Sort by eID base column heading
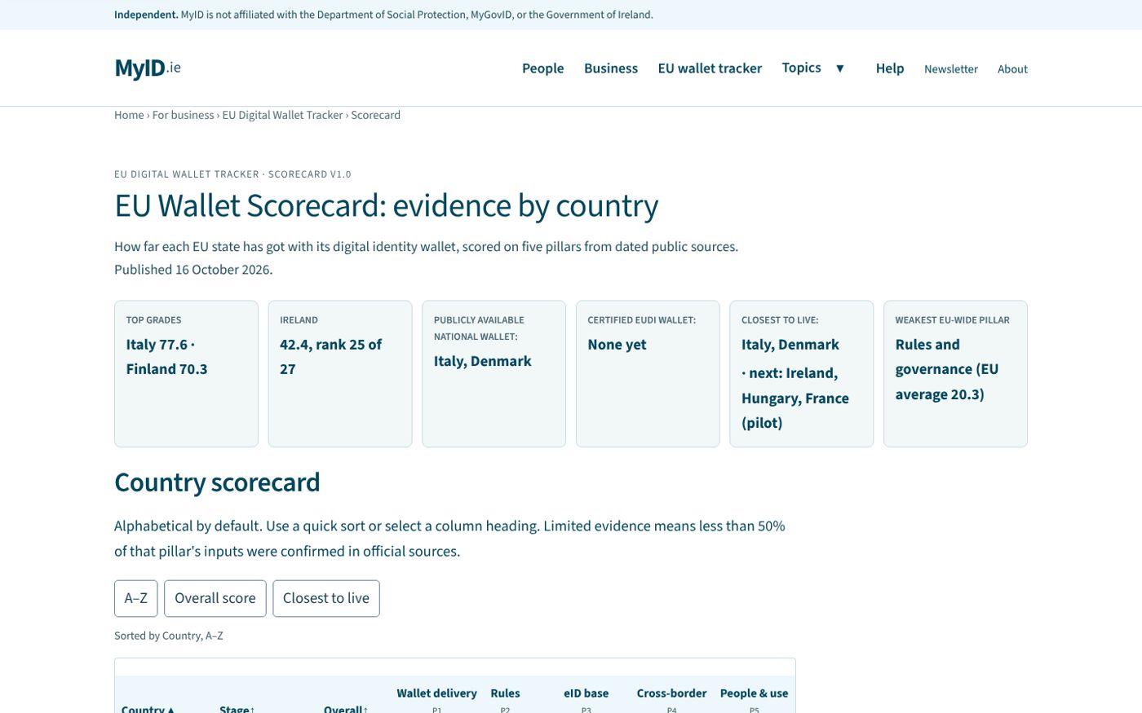Screen dimensions: 1142x713 [586, 693]
